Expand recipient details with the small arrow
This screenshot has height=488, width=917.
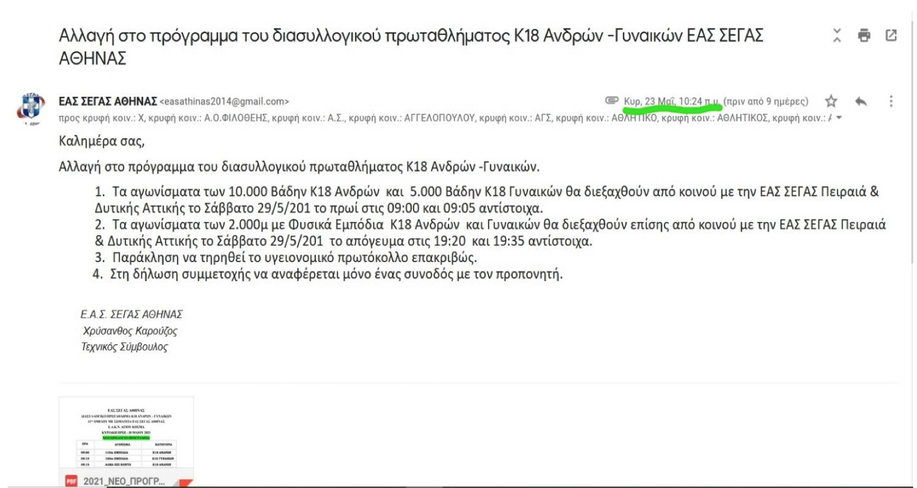coord(839,118)
